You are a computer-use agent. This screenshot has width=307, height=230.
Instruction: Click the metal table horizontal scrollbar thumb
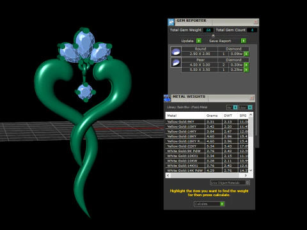tap(205, 175)
